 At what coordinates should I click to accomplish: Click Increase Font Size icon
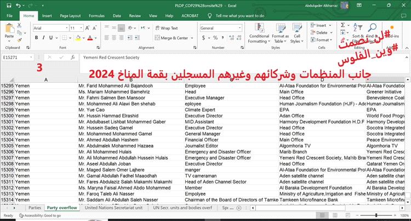tap(88, 28)
